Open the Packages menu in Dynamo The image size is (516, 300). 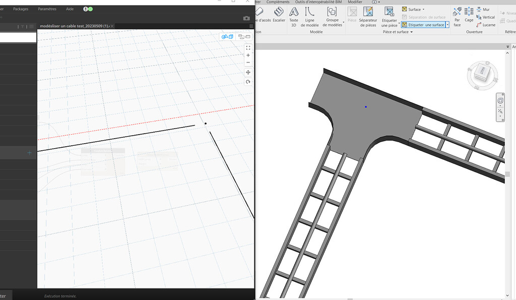tap(20, 9)
